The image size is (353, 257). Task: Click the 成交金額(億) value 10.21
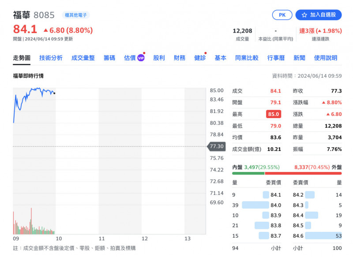point(274,149)
